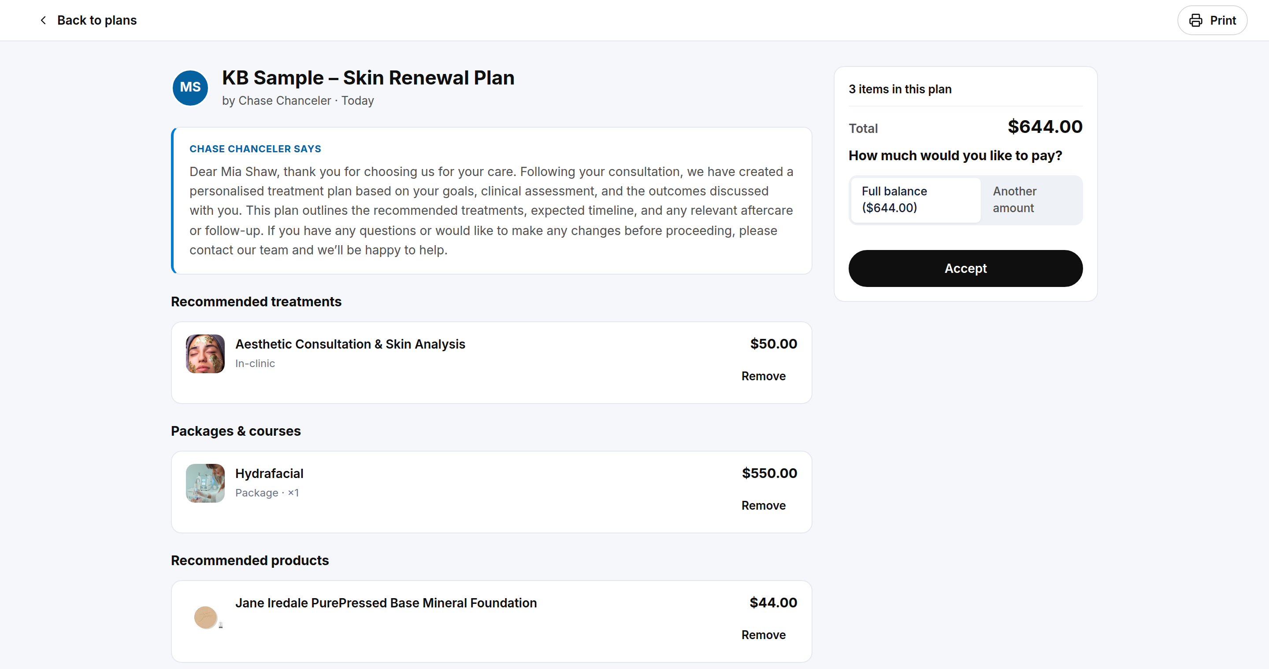Viewport: 1269px width, 669px height.
Task: Click 'by Chase Chanceler · Today' subtitle
Action: (298, 101)
